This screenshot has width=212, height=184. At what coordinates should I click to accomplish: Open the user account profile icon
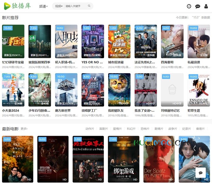click(x=206, y=6)
